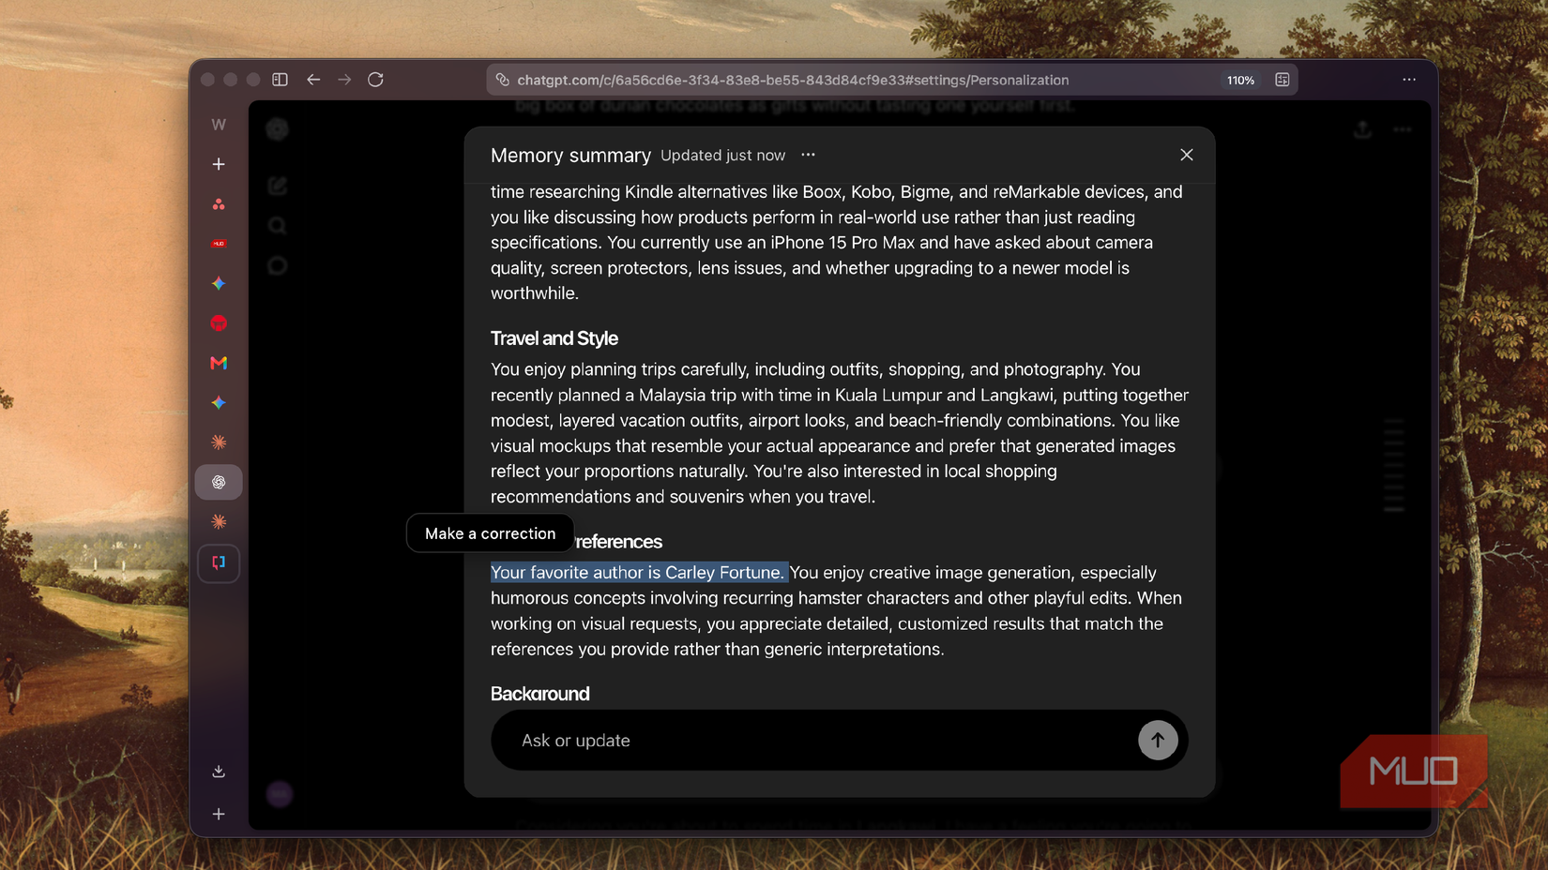Click the Updated just now label

pyautogui.click(x=722, y=156)
